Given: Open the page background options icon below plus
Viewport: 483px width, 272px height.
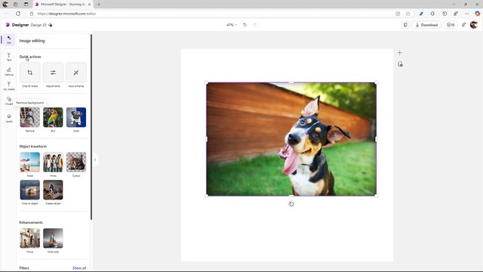Looking at the screenshot, I should click(x=400, y=63).
